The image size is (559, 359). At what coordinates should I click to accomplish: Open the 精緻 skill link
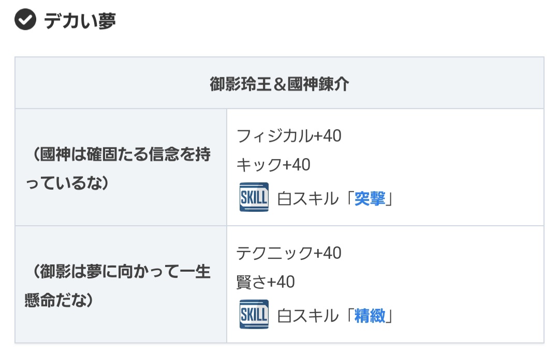tap(370, 316)
